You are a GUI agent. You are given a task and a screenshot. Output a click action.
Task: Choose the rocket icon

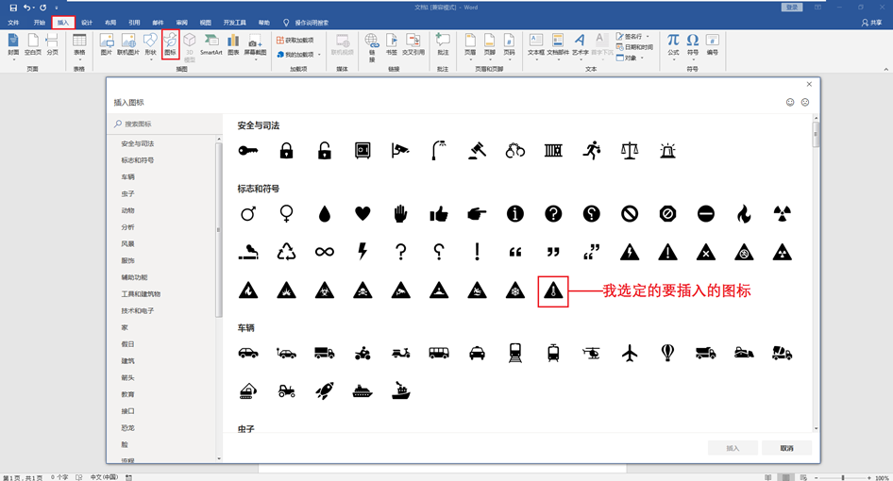tap(324, 390)
